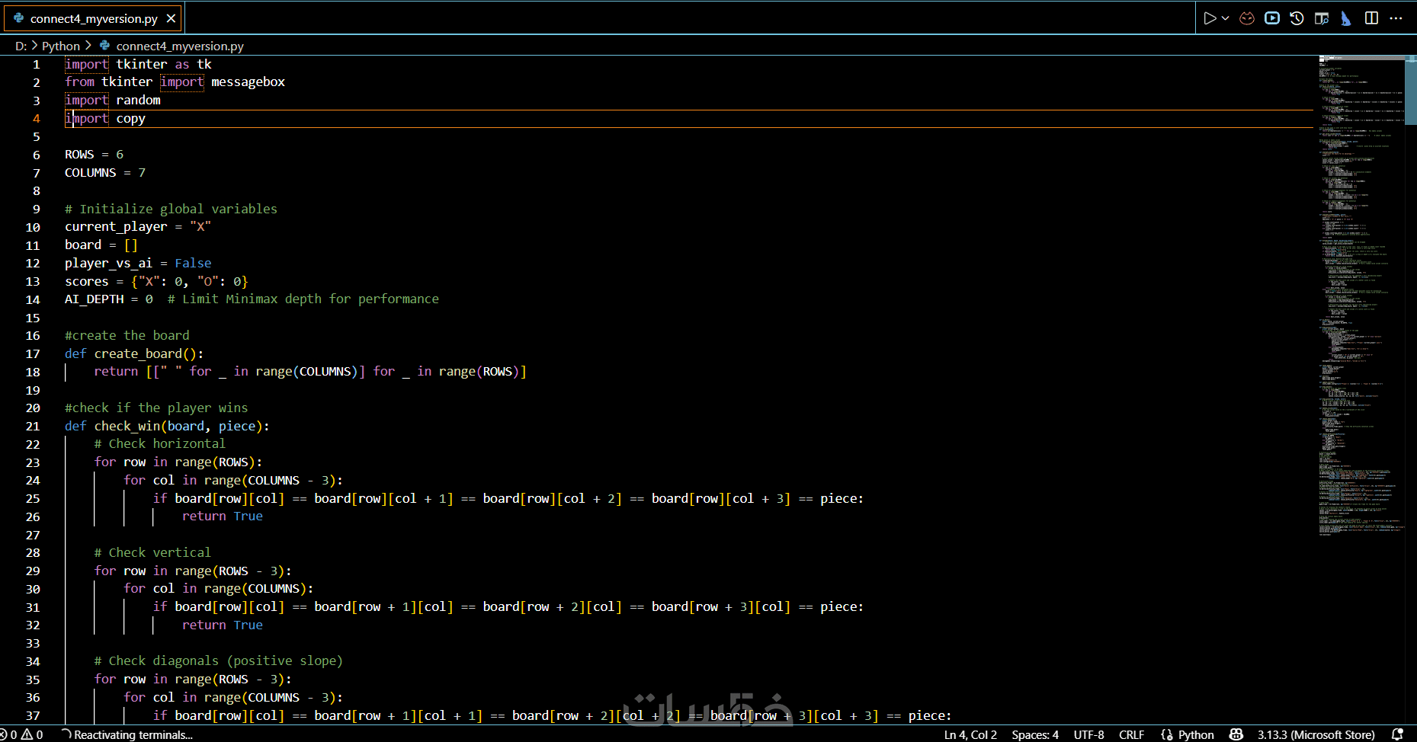Change indentation via Spaces: 4

(1035, 734)
